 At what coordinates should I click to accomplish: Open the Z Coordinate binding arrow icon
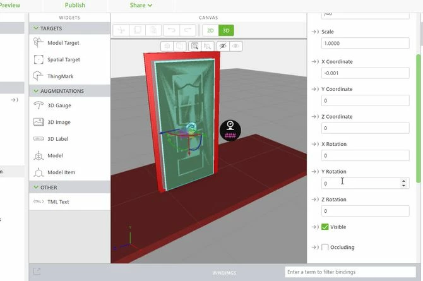point(315,117)
